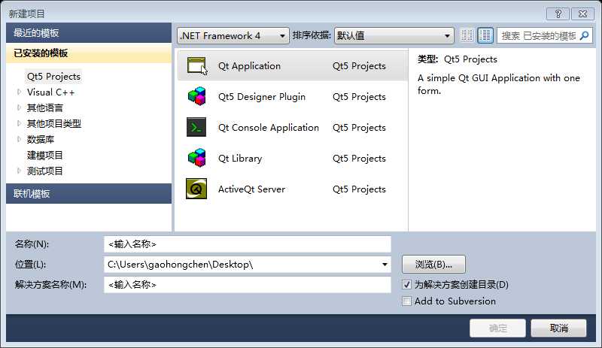
Task: Click the Visual C++ tree label
Action: pyautogui.click(x=50, y=92)
